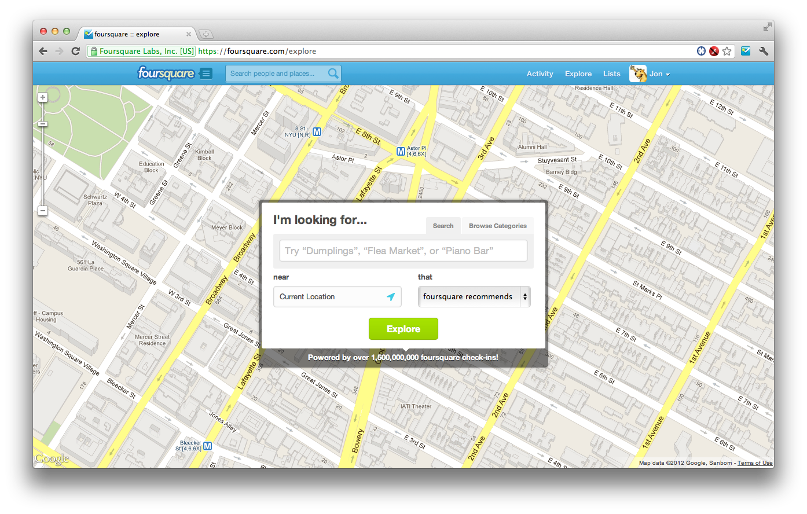Click the "561 La Guardia Place" label
Screen dimensions: 807x514
click(x=86, y=266)
